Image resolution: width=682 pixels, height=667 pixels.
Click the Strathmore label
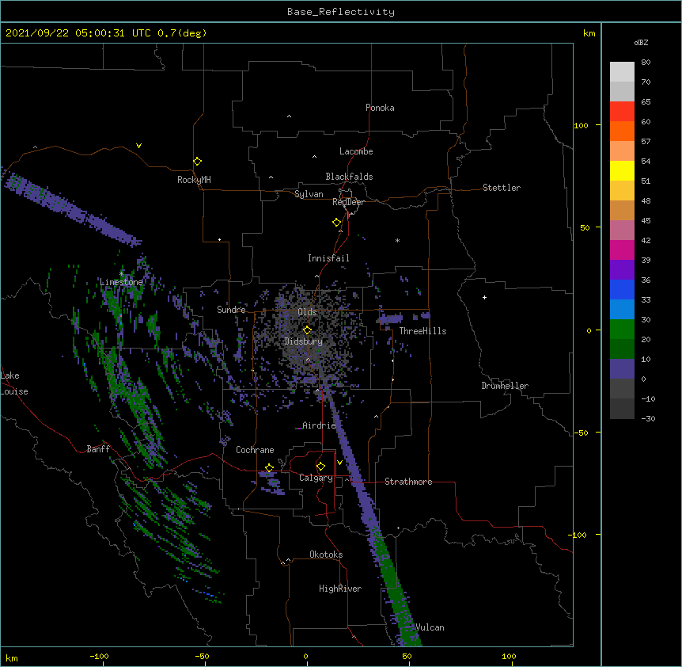pos(408,482)
